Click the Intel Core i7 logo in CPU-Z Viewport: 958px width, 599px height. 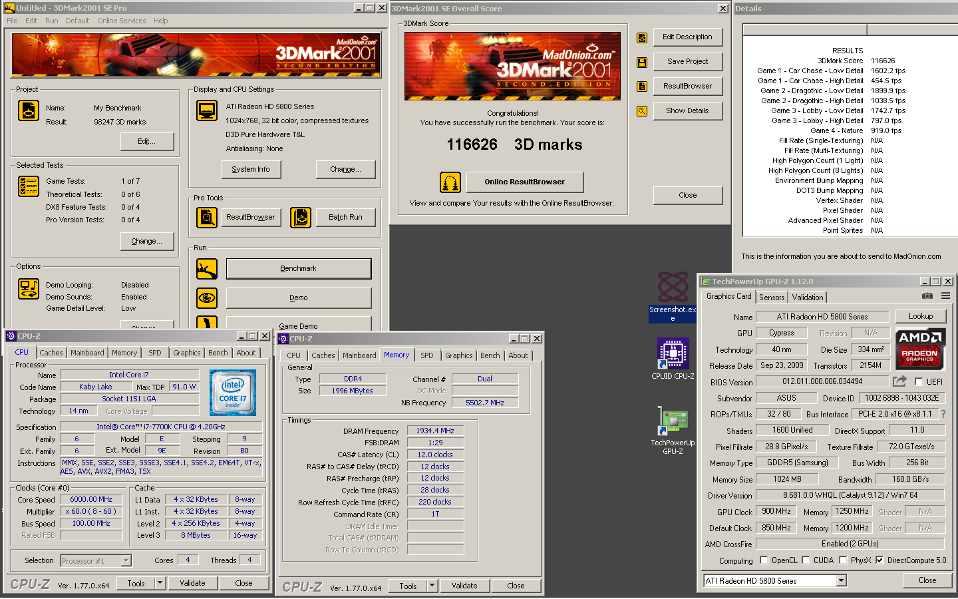click(x=233, y=393)
